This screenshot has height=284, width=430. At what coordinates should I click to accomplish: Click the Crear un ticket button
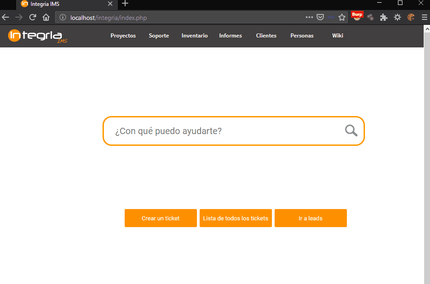point(161,218)
